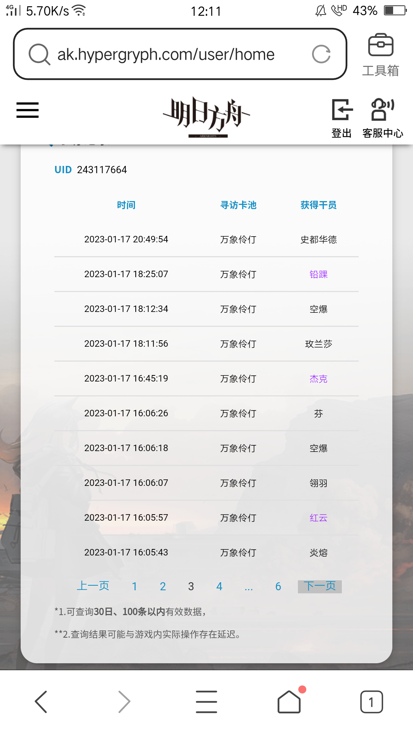Screen dimensions: 413x734
Task: Jump to page 4 of records
Action: (x=219, y=586)
